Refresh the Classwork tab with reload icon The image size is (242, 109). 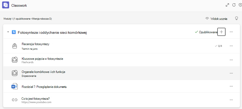[234, 5]
